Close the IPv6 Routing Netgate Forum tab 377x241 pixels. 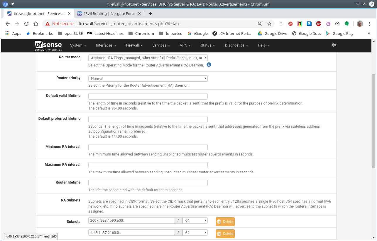point(139,13)
